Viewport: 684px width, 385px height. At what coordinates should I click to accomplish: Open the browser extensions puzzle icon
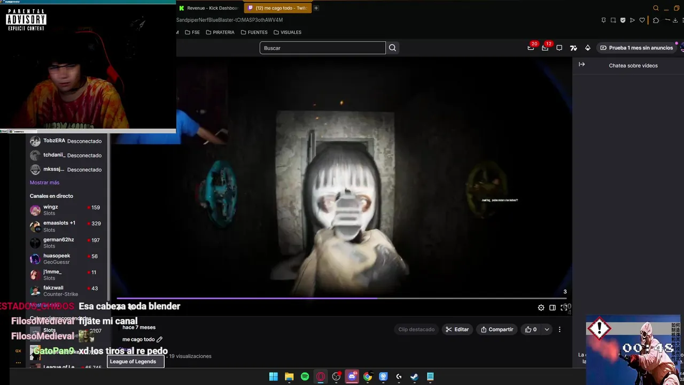(x=656, y=20)
